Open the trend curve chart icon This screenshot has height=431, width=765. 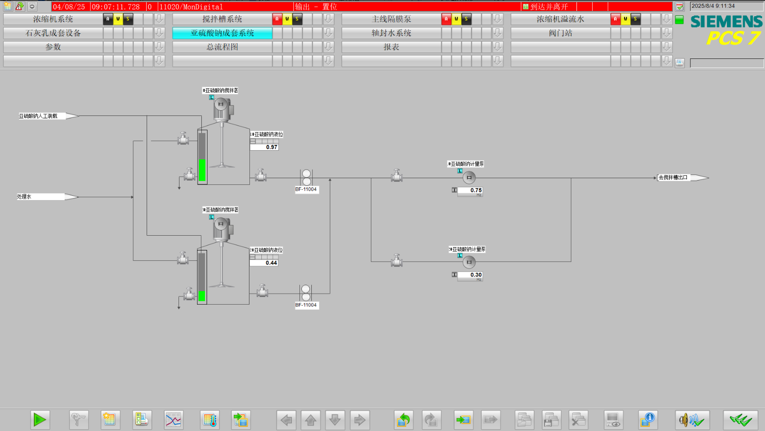173,420
